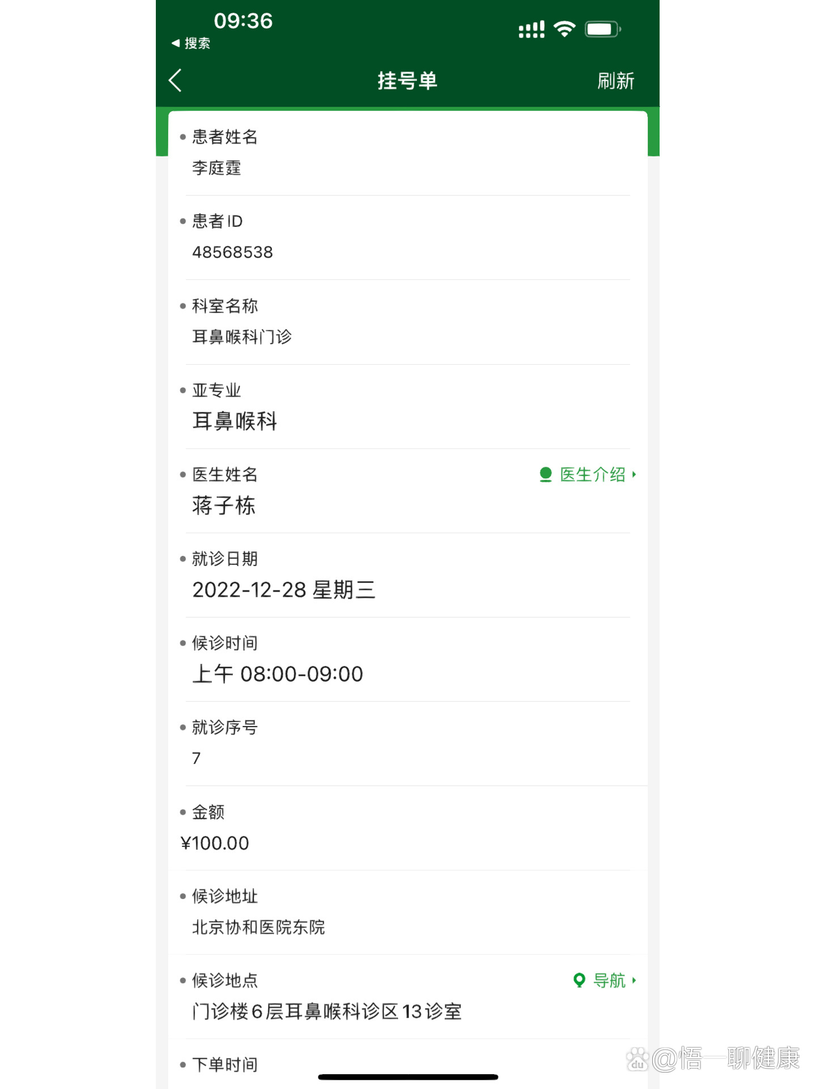Viewport: 816px width, 1089px height.
Task: Expand the 导航 arrow chevron
Action: click(634, 980)
